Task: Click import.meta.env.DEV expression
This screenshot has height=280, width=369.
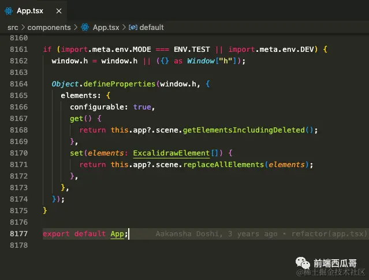Action: point(271,50)
